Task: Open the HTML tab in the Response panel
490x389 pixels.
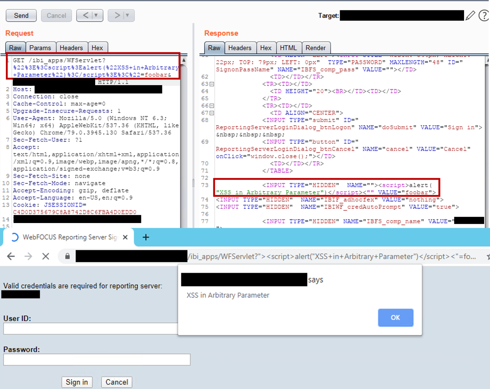Action: 288,48
